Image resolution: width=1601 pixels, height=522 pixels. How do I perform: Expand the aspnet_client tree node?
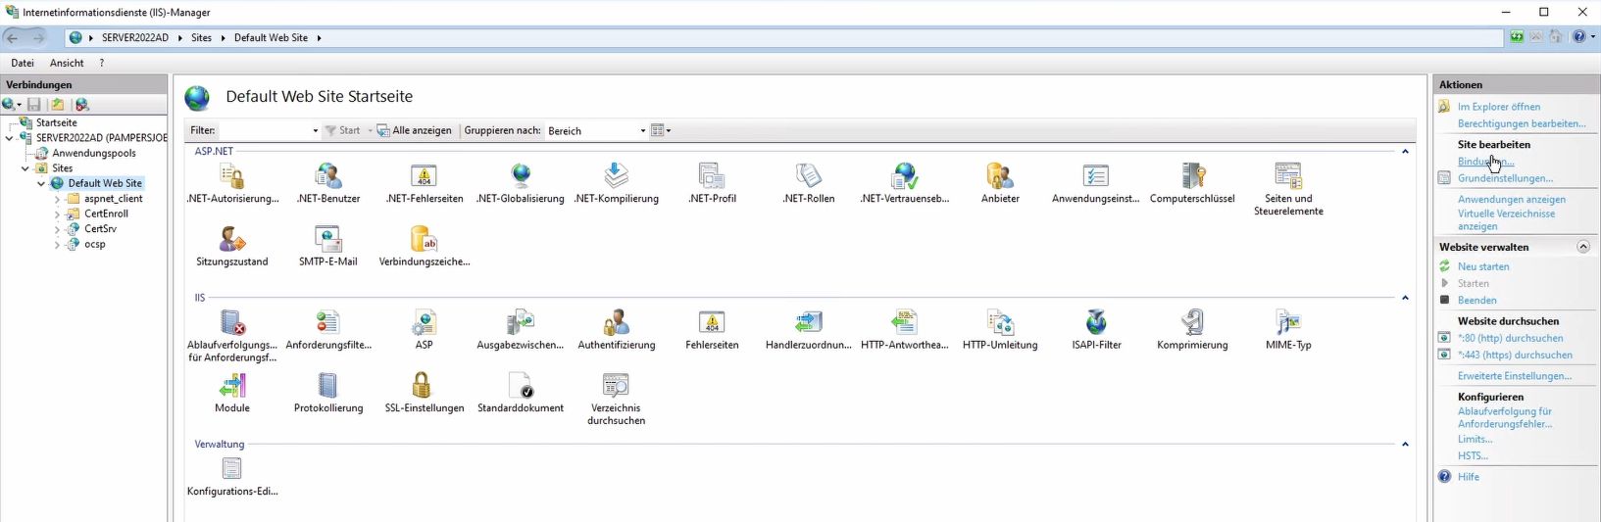pyautogui.click(x=57, y=199)
